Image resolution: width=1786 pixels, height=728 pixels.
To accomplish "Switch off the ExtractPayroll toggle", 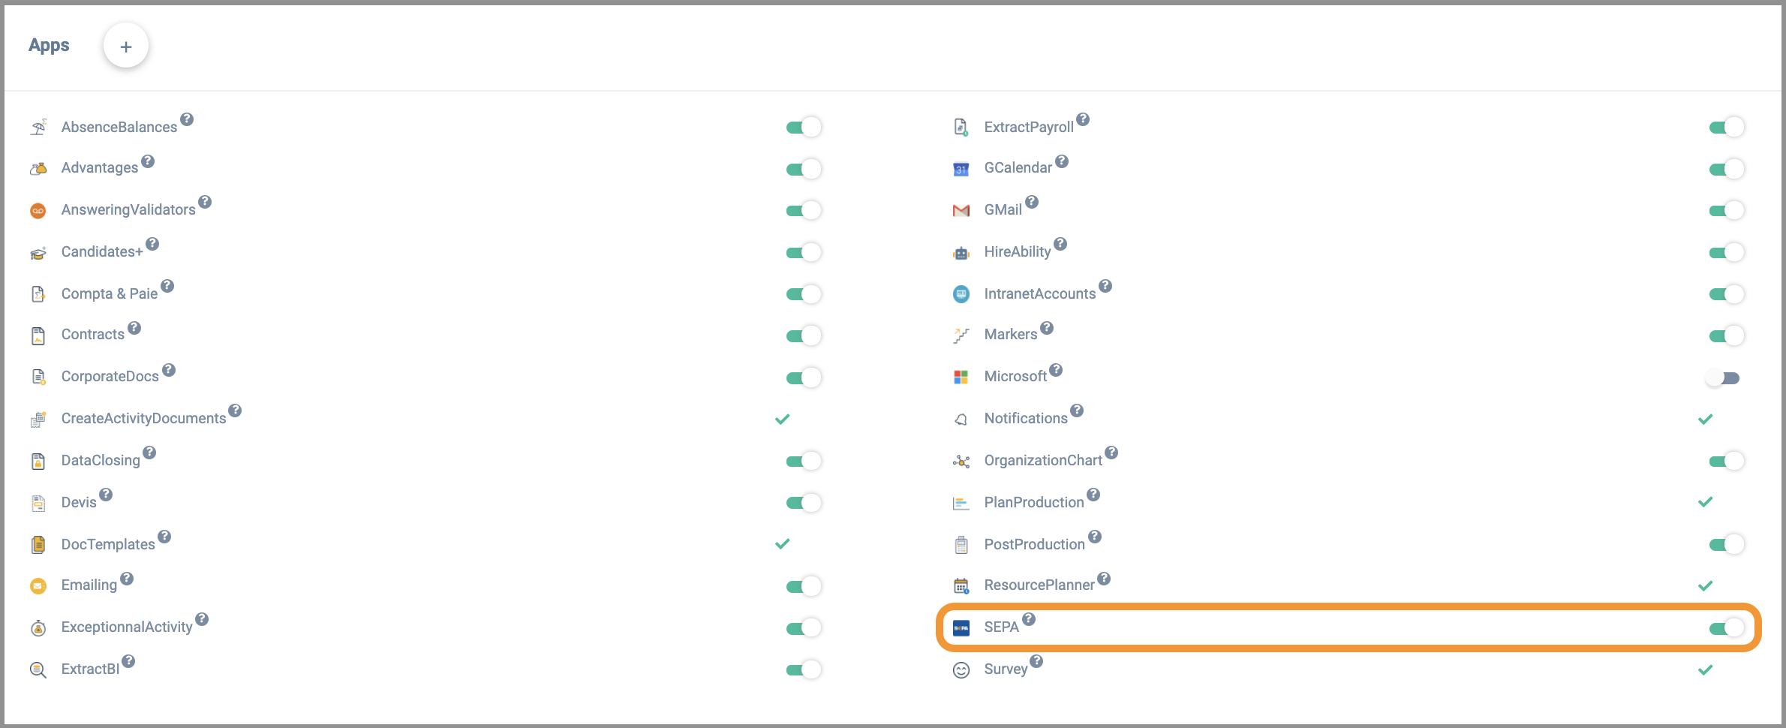I will (1726, 128).
